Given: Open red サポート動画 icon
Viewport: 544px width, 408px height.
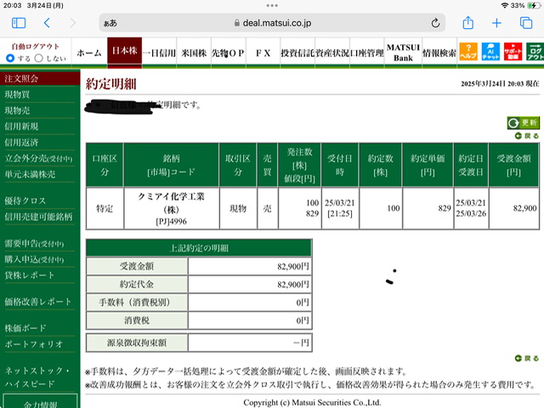Looking at the screenshot, I should point(513,51).
